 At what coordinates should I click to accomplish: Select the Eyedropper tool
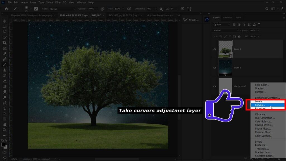coord(4,54)
